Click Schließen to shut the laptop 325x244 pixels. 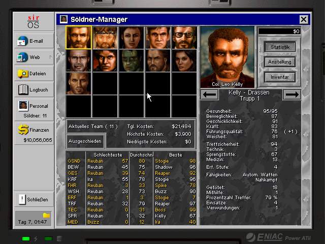point(34,199)
